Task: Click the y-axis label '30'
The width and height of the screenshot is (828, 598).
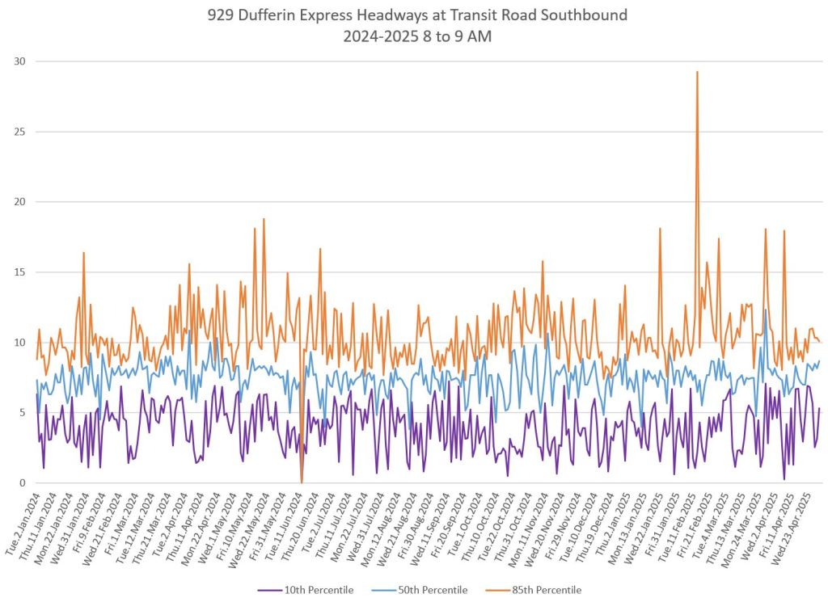Action: [19, 61]
